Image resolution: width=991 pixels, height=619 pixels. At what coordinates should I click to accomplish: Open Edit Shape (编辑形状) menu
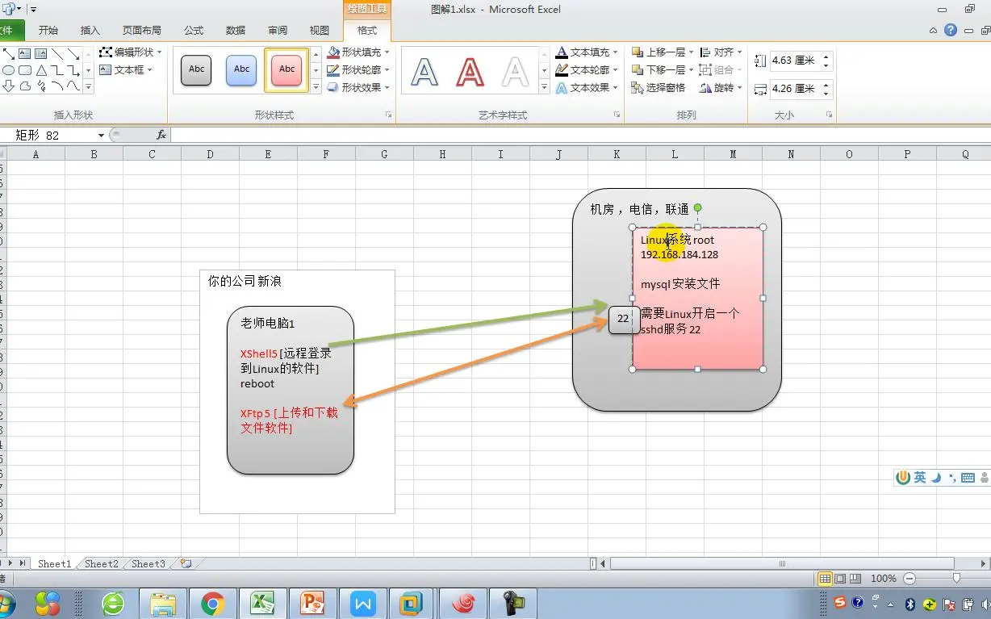(131, 52)
